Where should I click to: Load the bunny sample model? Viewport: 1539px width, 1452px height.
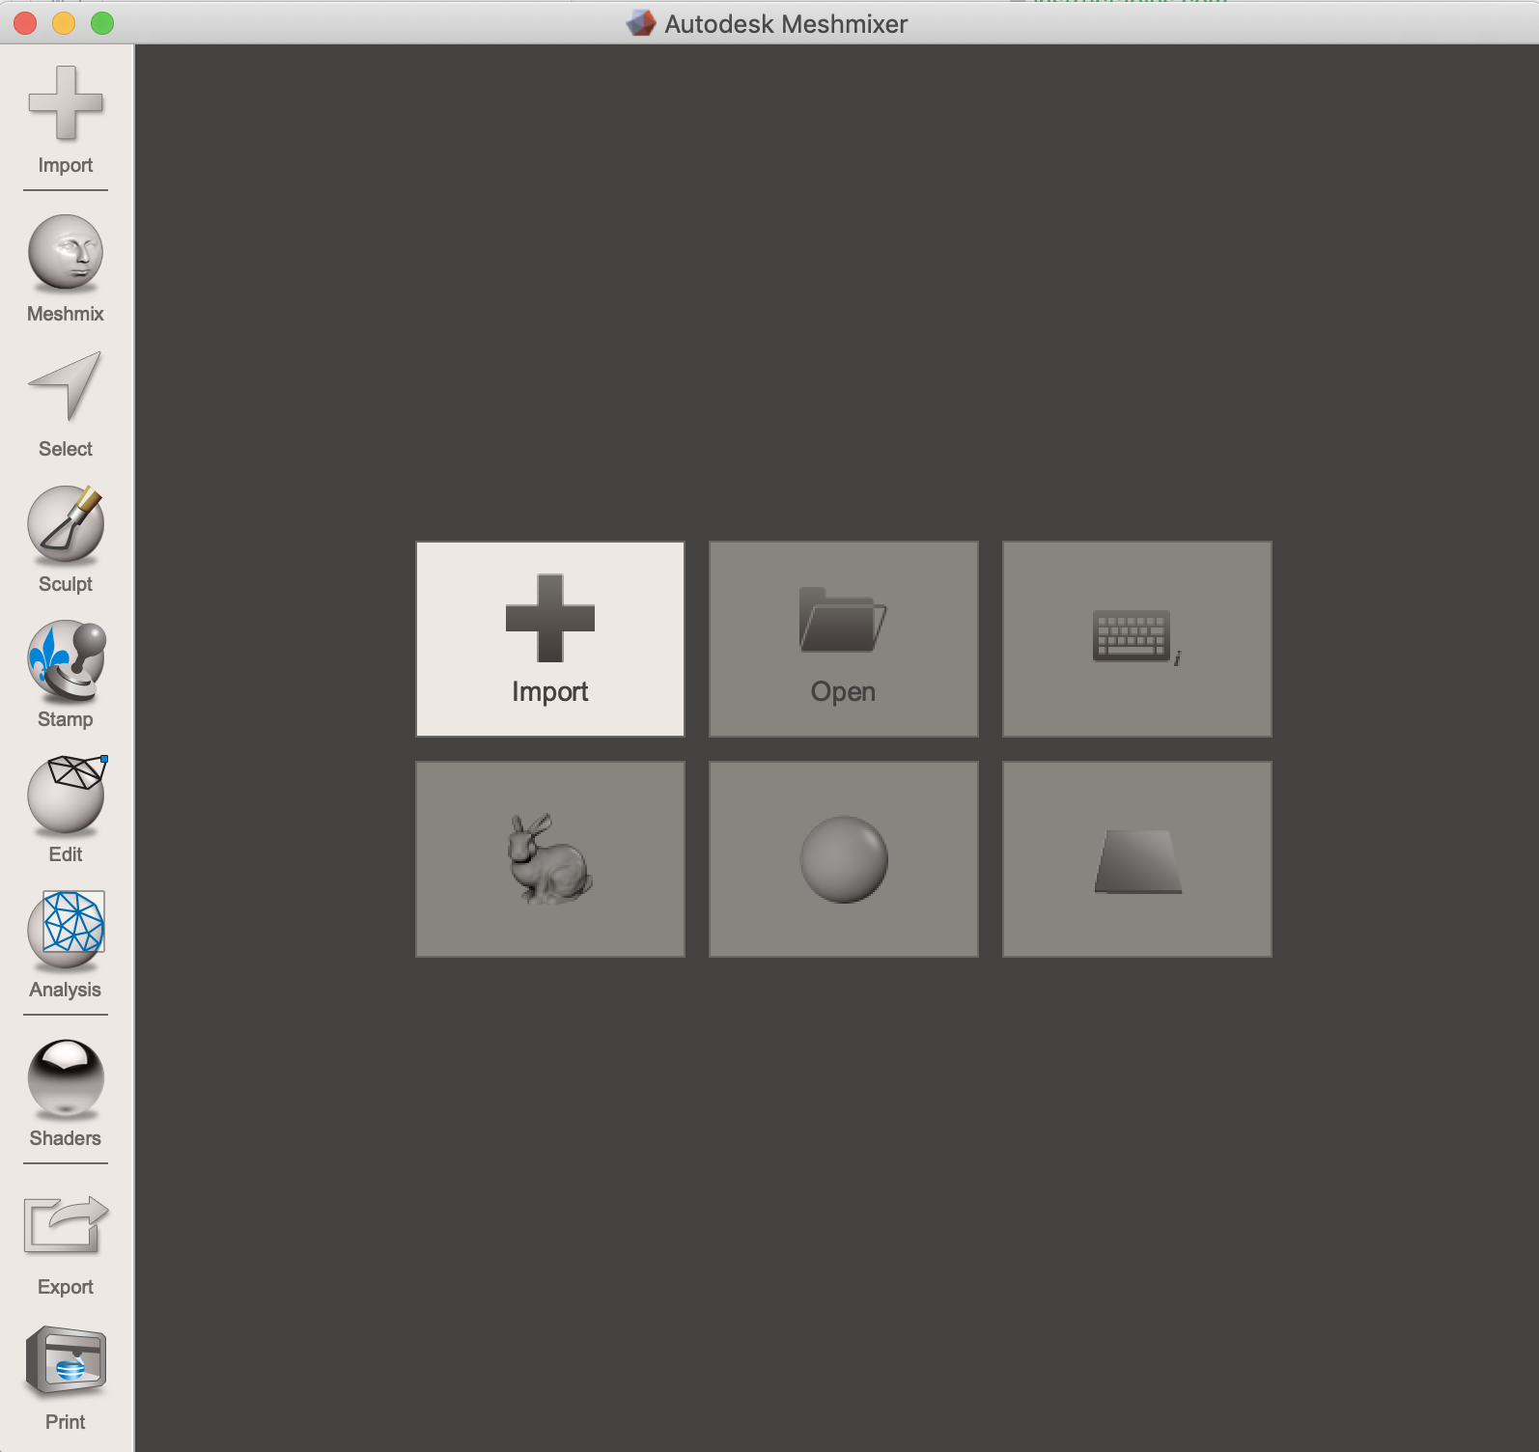550,859
